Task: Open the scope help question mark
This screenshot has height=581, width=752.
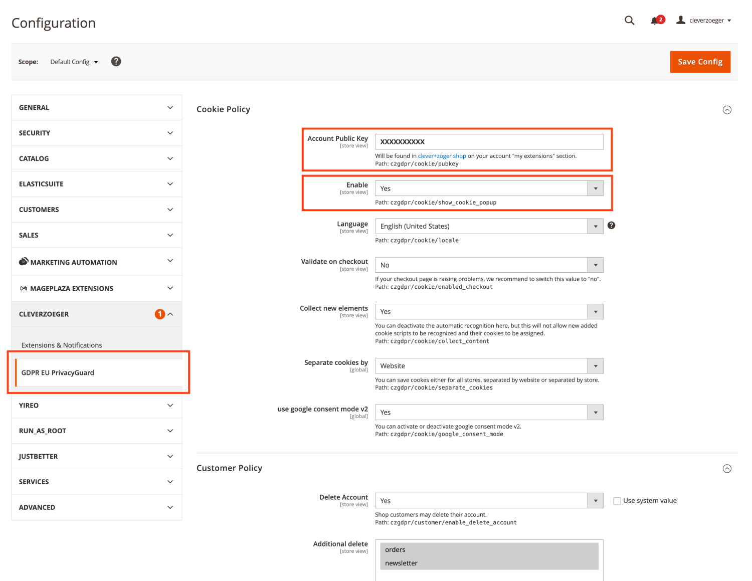Action: (116, 61)
